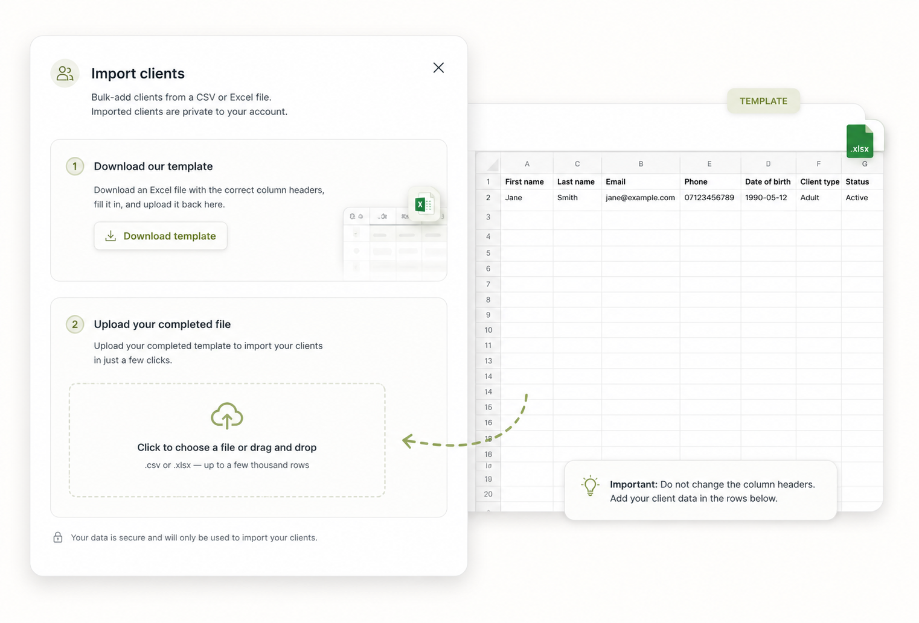Click the file drag and drop upload area
Viewport: 919px width, 623px height.
click(227, 440)
